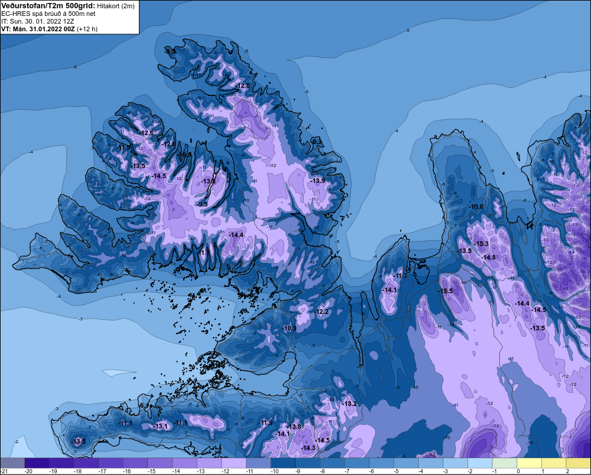
Task: Click the -13.9 temperature value
Action: point(318,181)
